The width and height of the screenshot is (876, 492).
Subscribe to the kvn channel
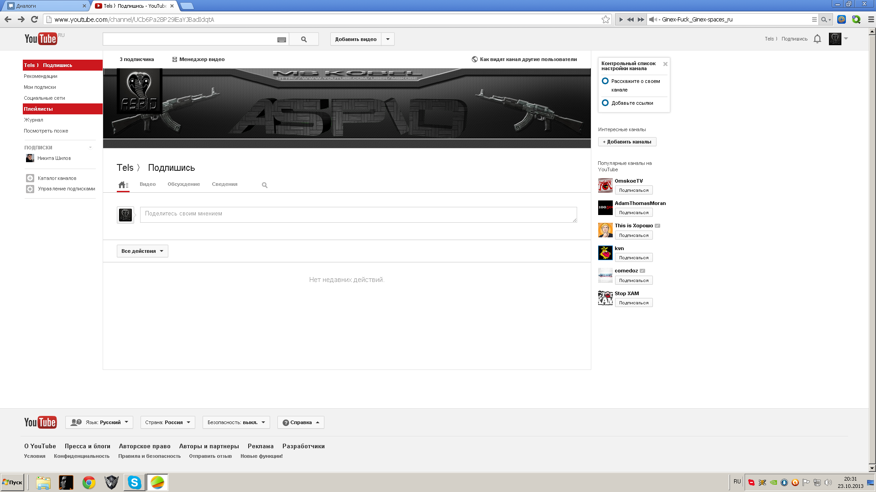coord(633,257)
